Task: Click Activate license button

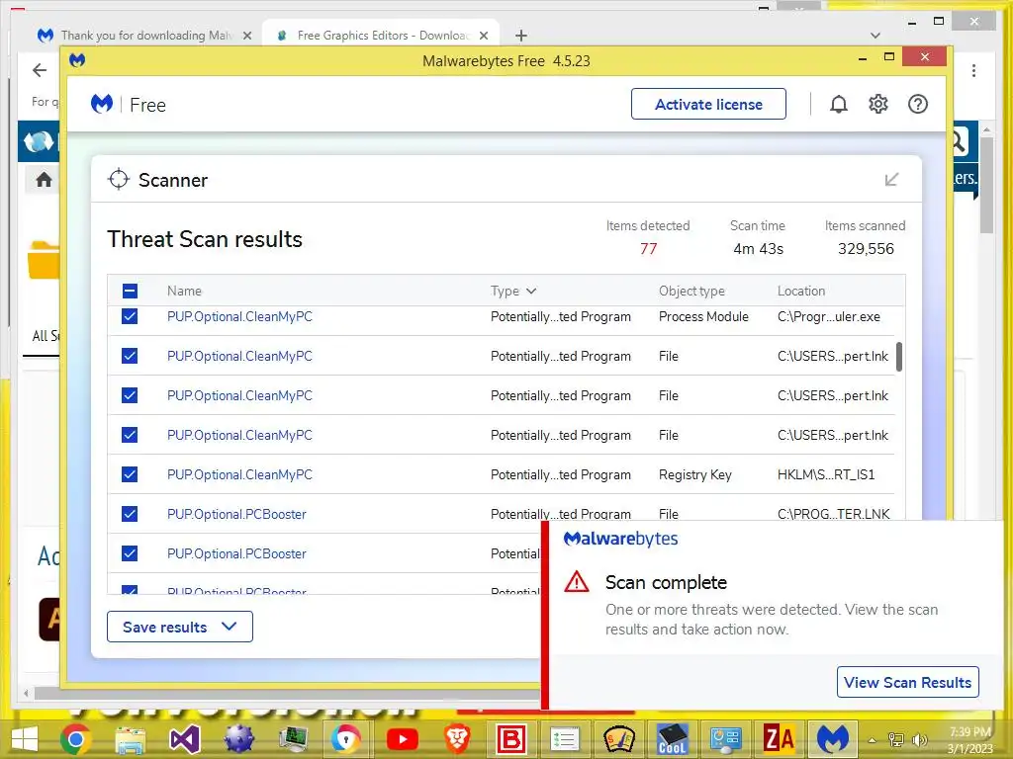Action: [708, 104]
